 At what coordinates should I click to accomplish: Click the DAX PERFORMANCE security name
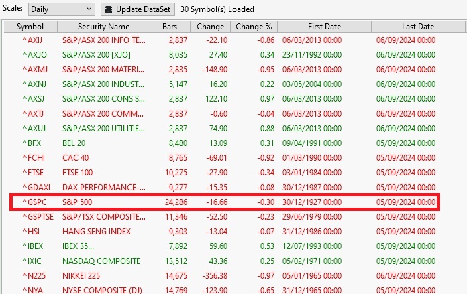pyautogui.click(x=104, y=188)
